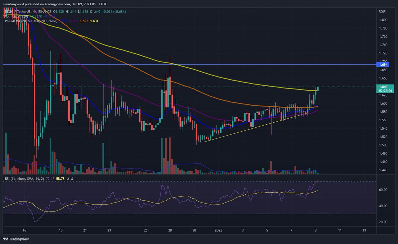Click the 40.00 RSI axis label

(383, 206)
